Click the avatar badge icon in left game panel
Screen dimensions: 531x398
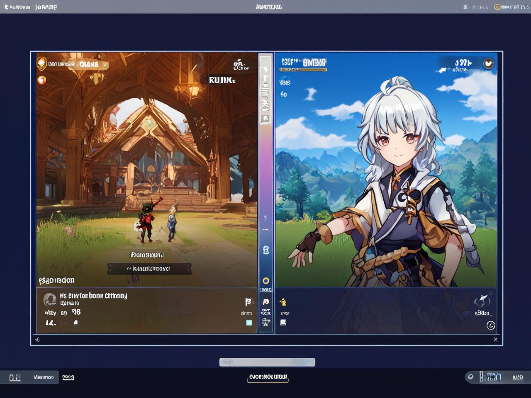pos(41,64)
